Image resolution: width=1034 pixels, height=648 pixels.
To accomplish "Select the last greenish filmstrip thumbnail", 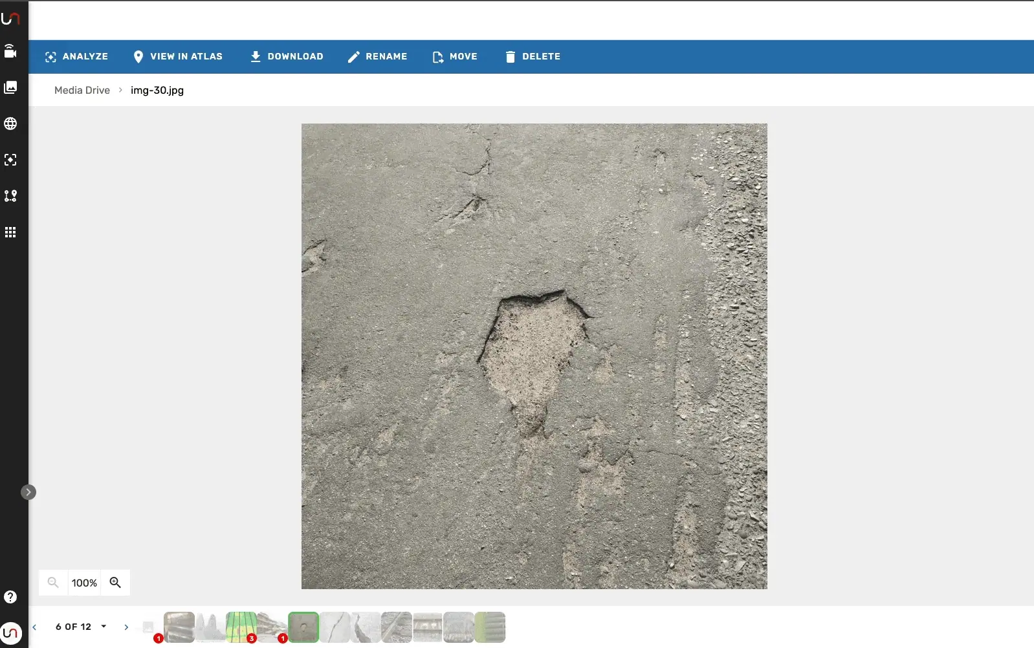I will pyautogui.click(x=490, y=627).
